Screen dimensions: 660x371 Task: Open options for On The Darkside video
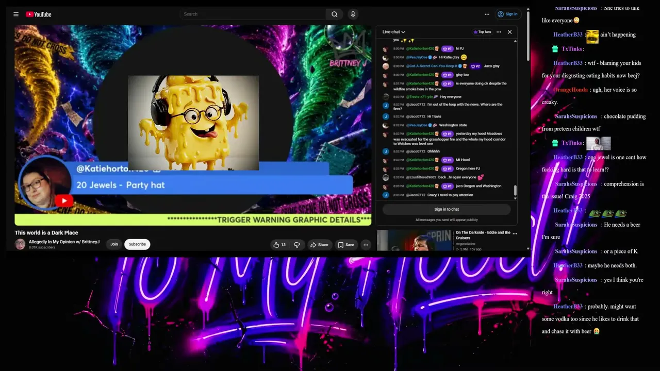point(515,233)
